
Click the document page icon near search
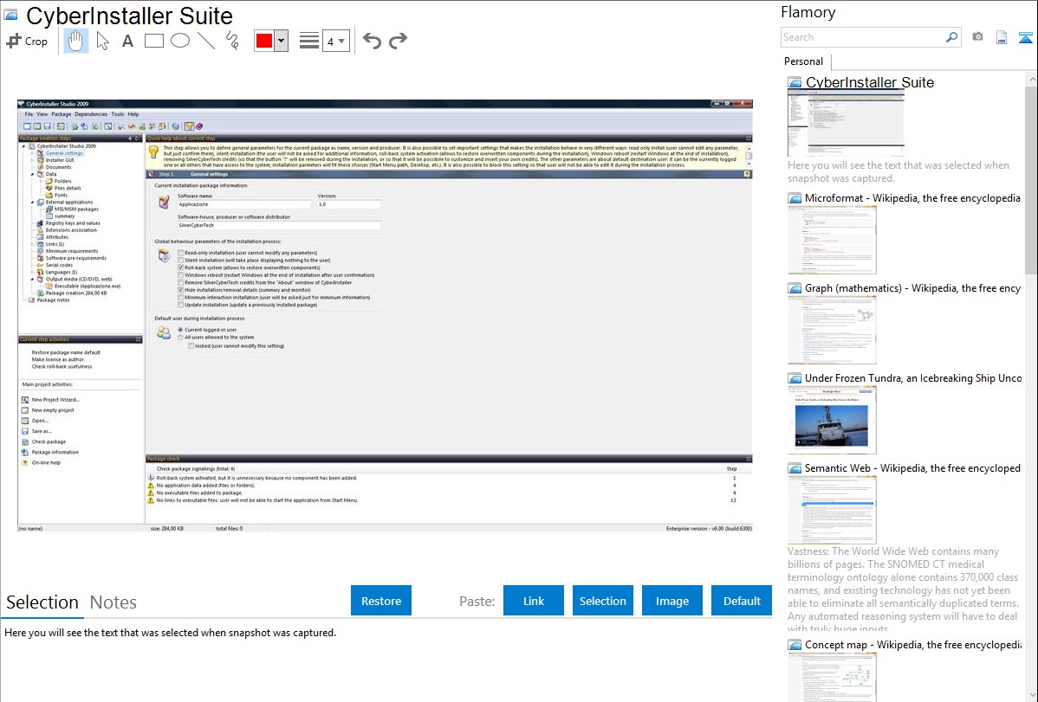pyautogui.click(x=1002, y=37)
